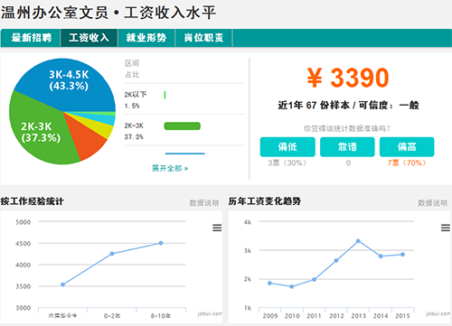
Task: Select the 2012 data point on trend chart
Action: (x=336, y=261)
